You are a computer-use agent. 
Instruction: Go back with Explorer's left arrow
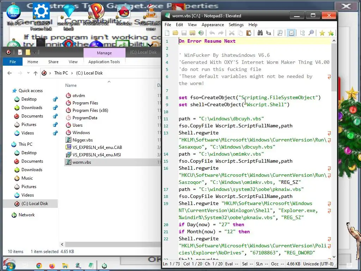tap(10, 73)
